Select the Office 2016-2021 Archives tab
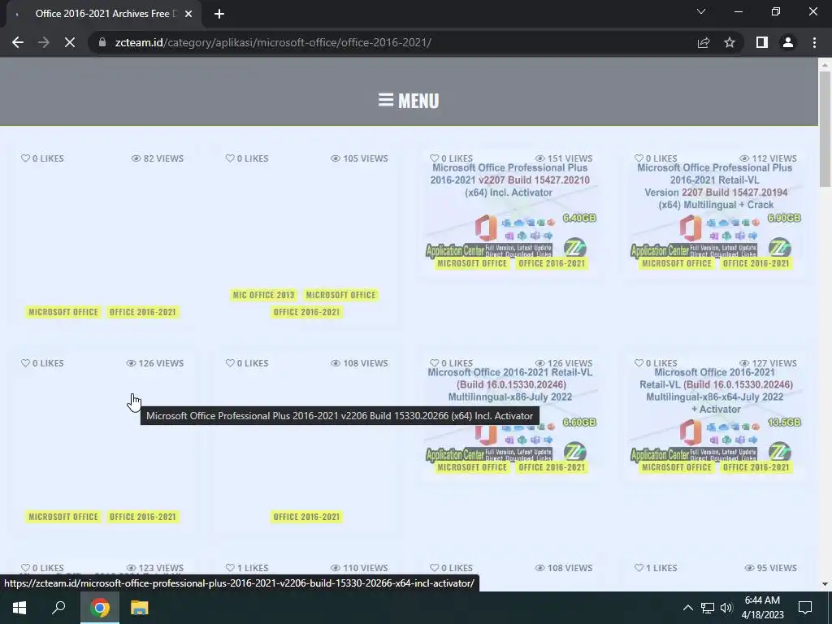This screenshot has height=624, width=832. coord(103,14)
